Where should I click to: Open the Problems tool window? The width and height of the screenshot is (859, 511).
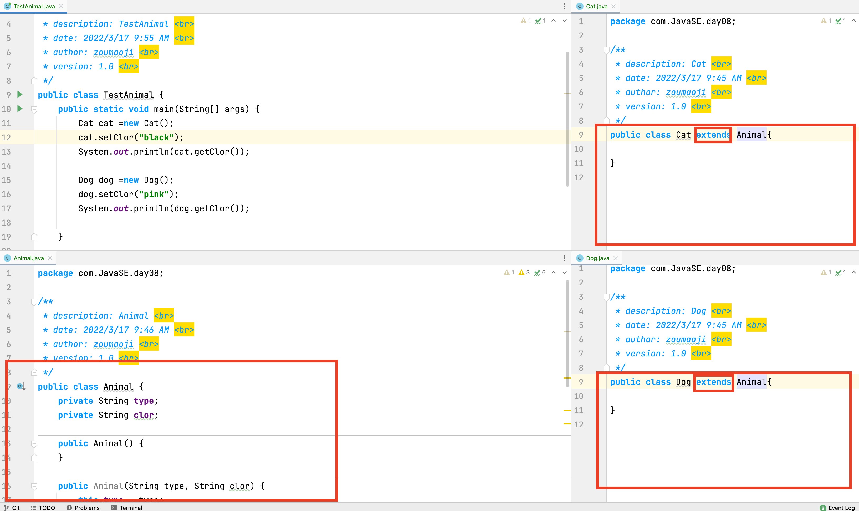(x=83, y=508)
